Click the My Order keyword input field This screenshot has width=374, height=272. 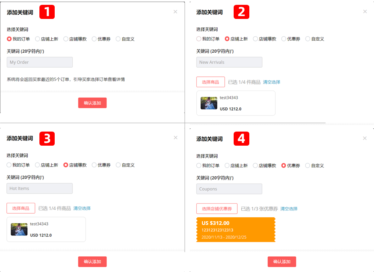pyautogui.click(x=39, y=62)
